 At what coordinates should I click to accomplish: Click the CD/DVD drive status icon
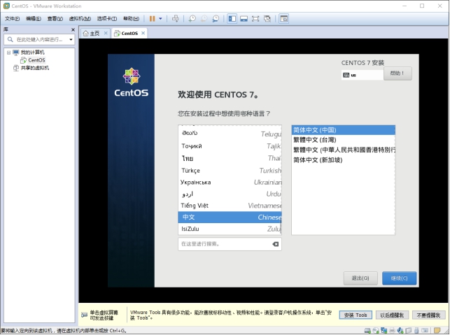coord(376,331)
